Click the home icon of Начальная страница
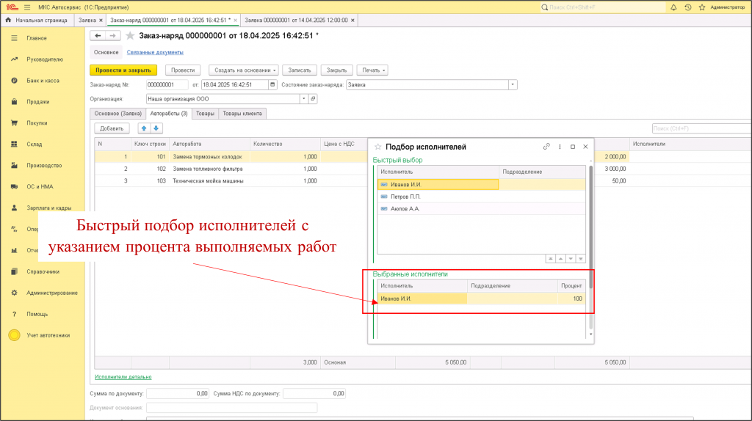 pyautogui.click(x=8, y=20)
